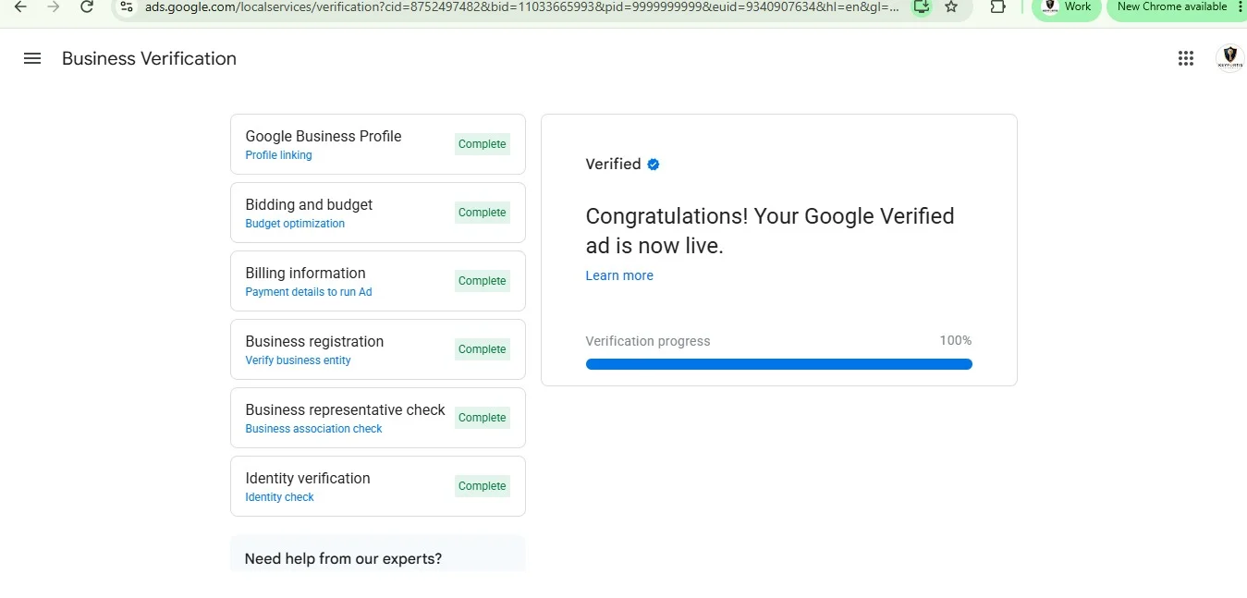Click the Business association check link

[x=313, y=429]
